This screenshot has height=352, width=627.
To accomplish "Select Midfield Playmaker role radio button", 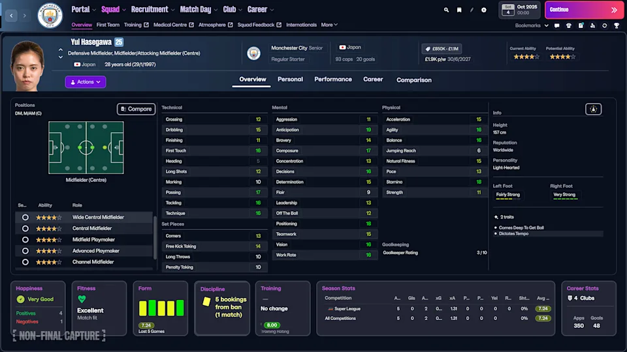I will click(x=25, y=240).
